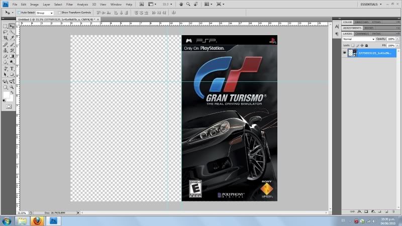Image resolution: width=402 pixels, height=226 pixels.
Task: Select the Pen tool
Action: coord(5,69)
